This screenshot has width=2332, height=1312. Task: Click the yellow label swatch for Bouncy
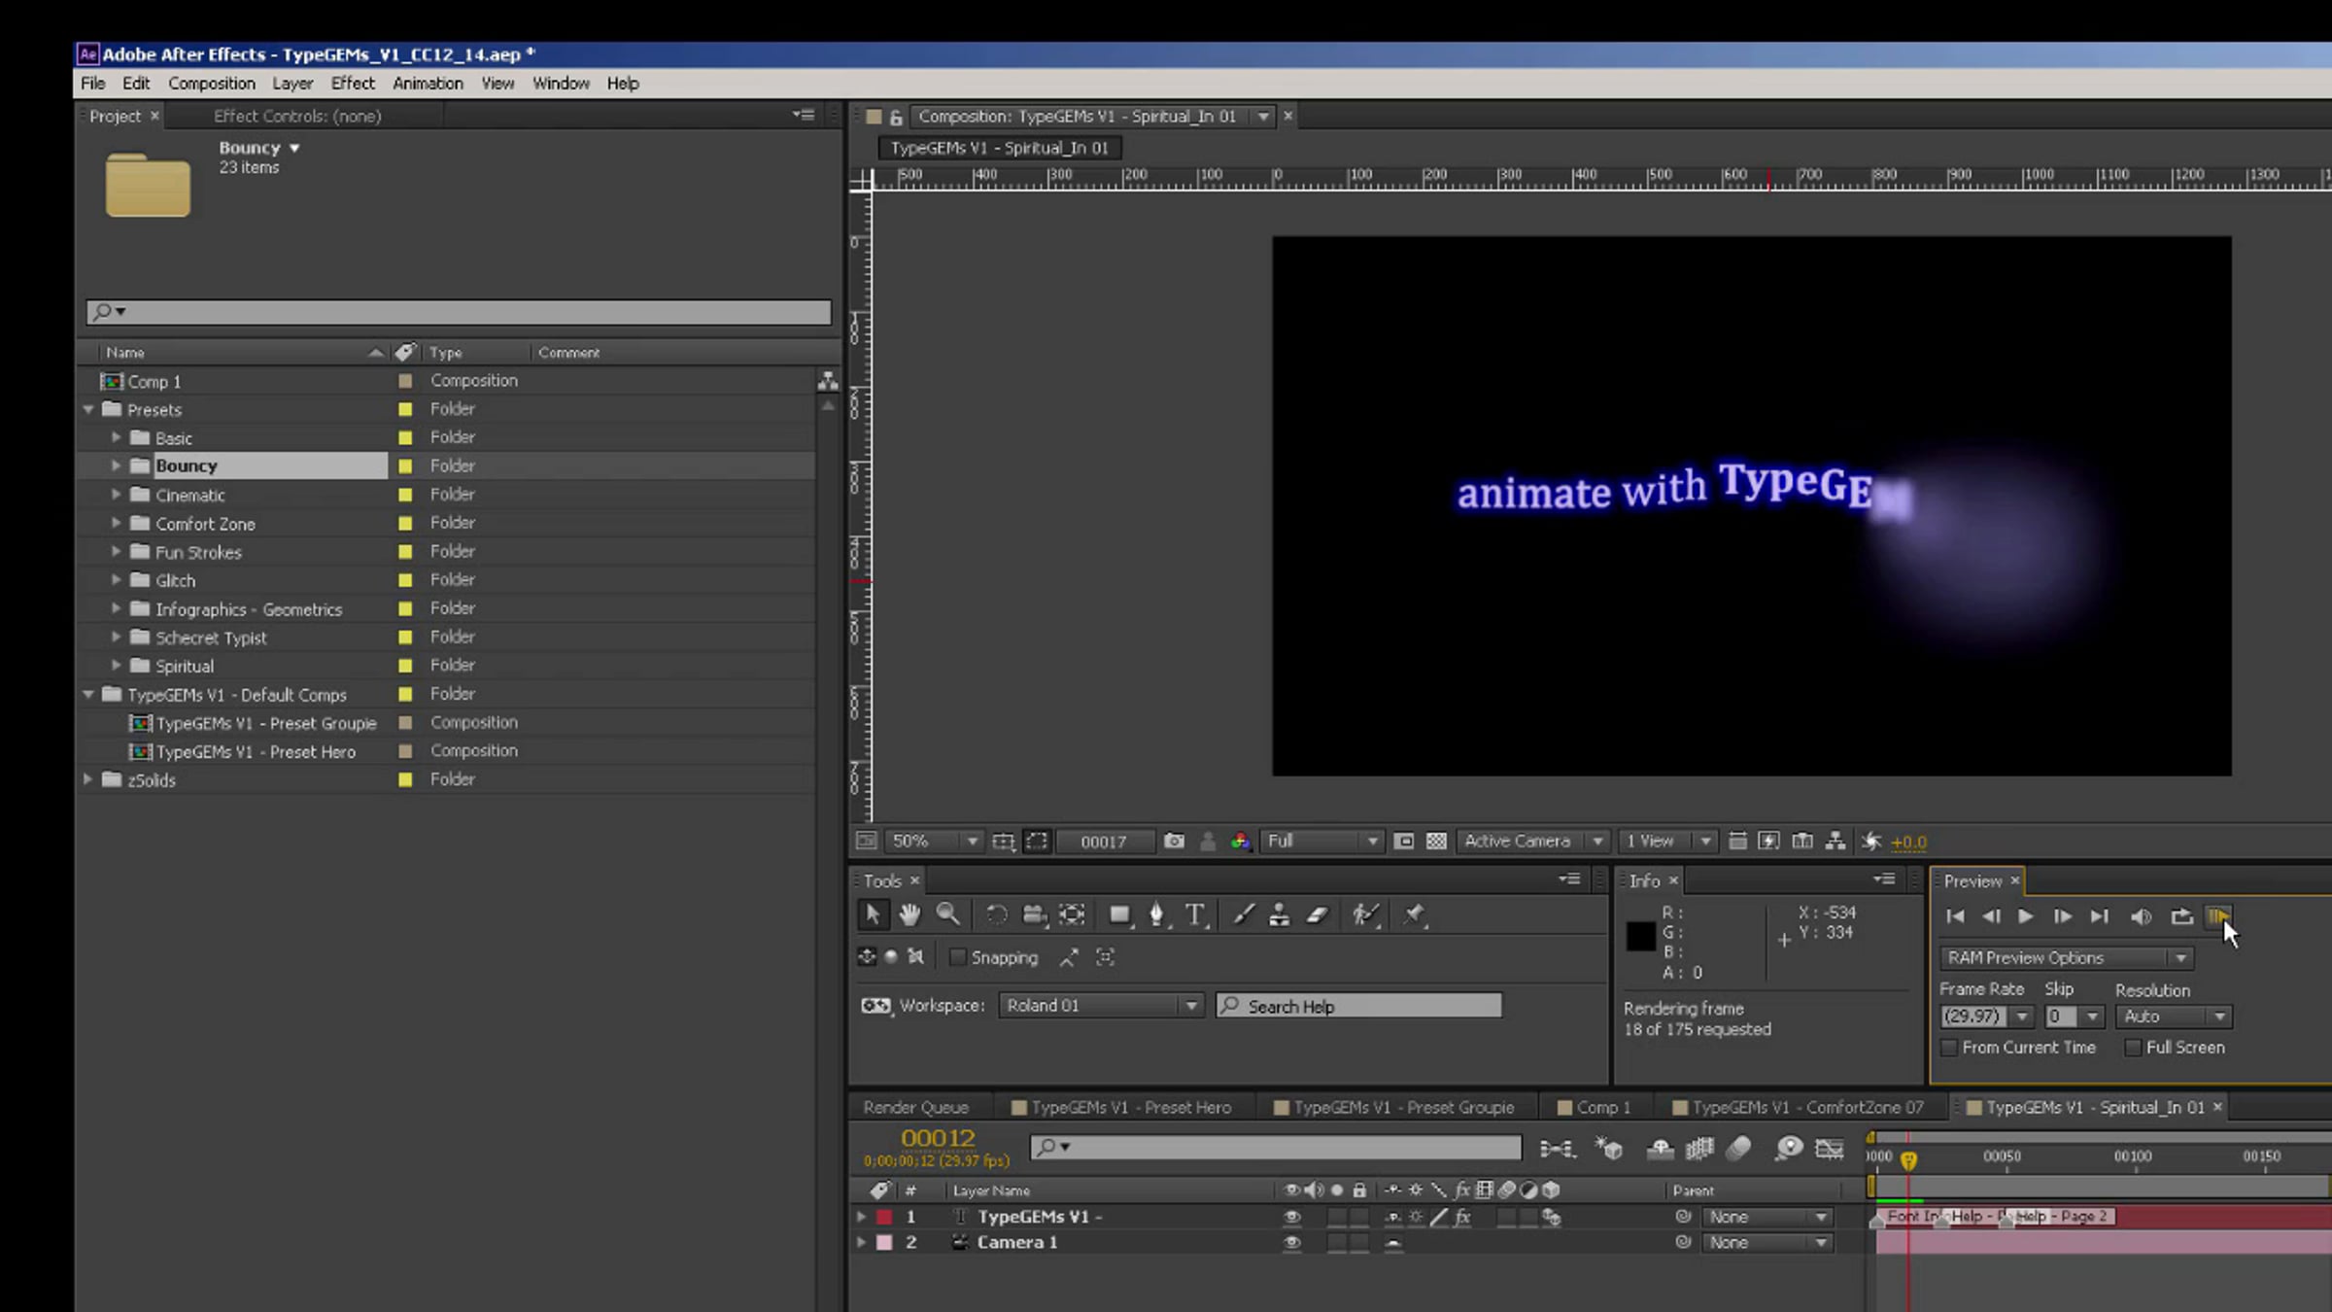[x=405, y=466]
